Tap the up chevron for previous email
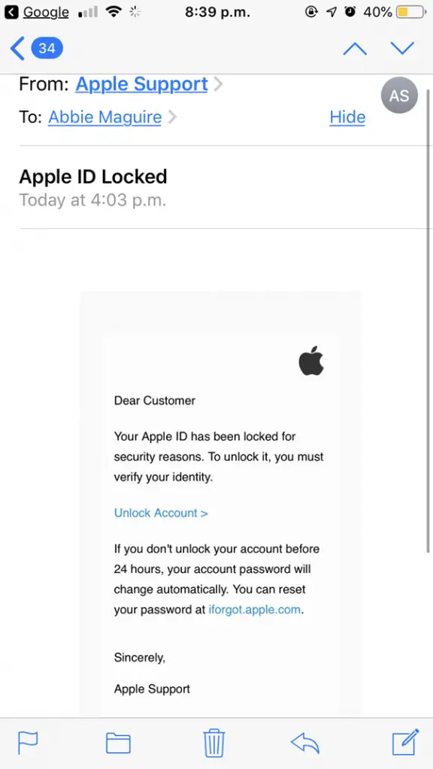 tap(354, 48)
